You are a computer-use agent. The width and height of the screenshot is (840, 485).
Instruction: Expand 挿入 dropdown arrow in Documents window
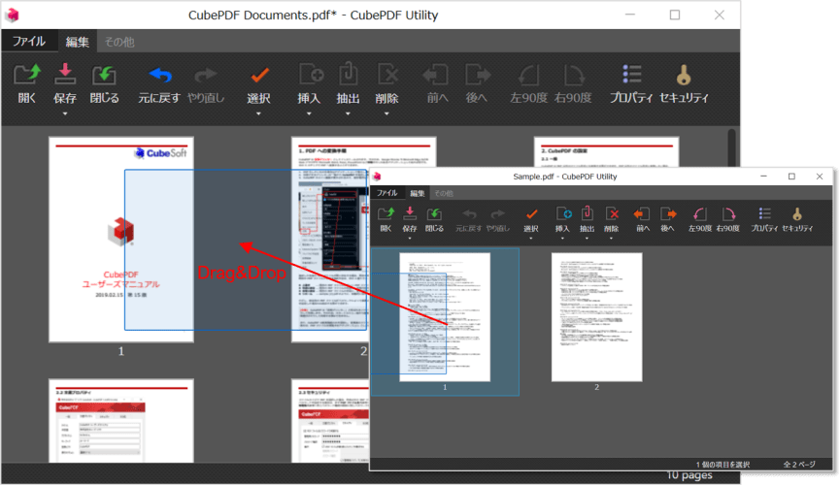coord(309,114)
